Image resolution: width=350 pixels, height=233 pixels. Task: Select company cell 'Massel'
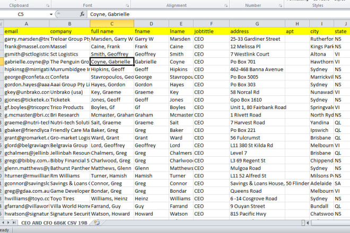pyautogui.click(x=69, y=47)
